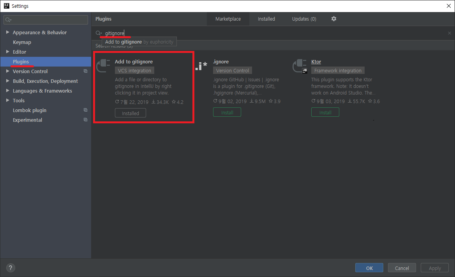Screen dimensions: 455x277
Task: Expand the Appearance & Behavior section
Action: click(x=7, y=32)
